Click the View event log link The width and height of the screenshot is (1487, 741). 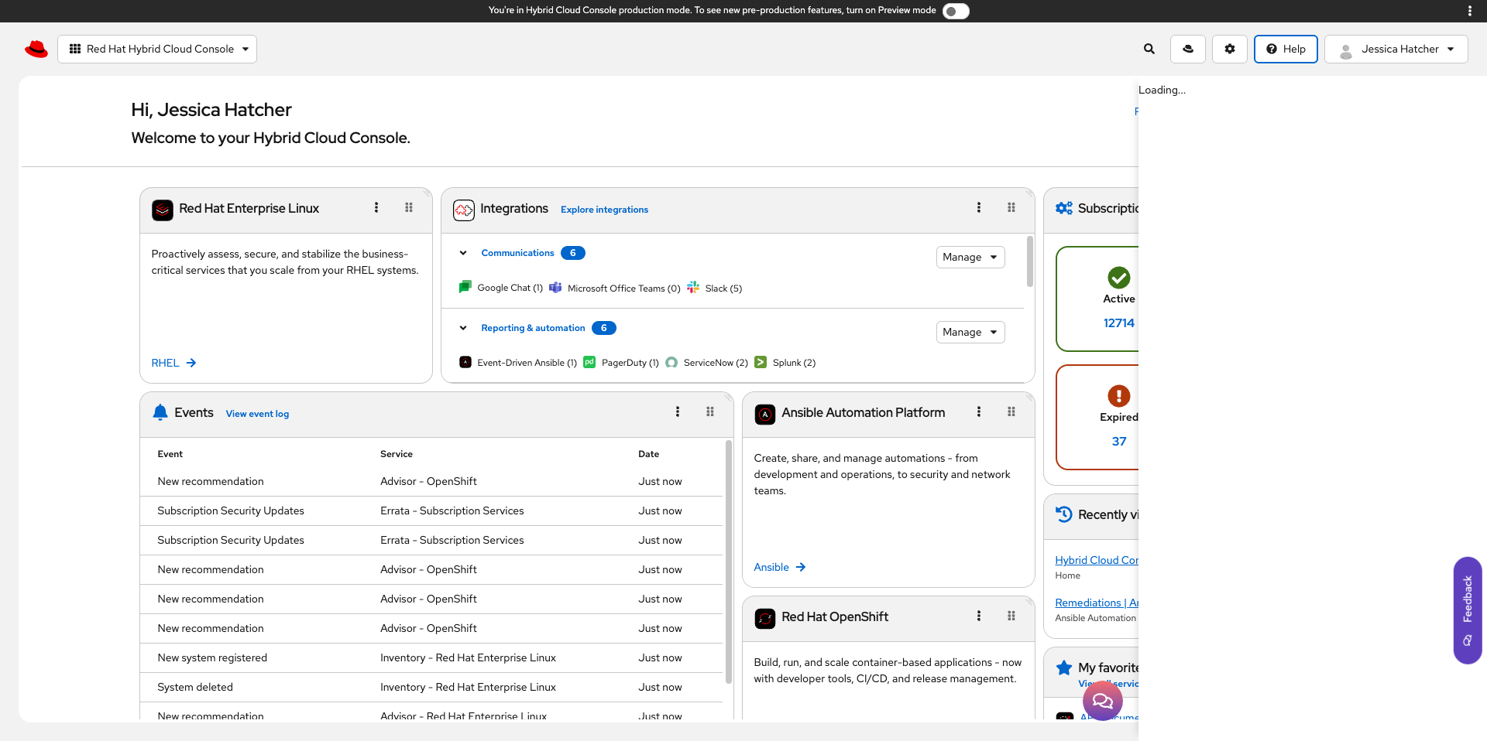[257, 414]
